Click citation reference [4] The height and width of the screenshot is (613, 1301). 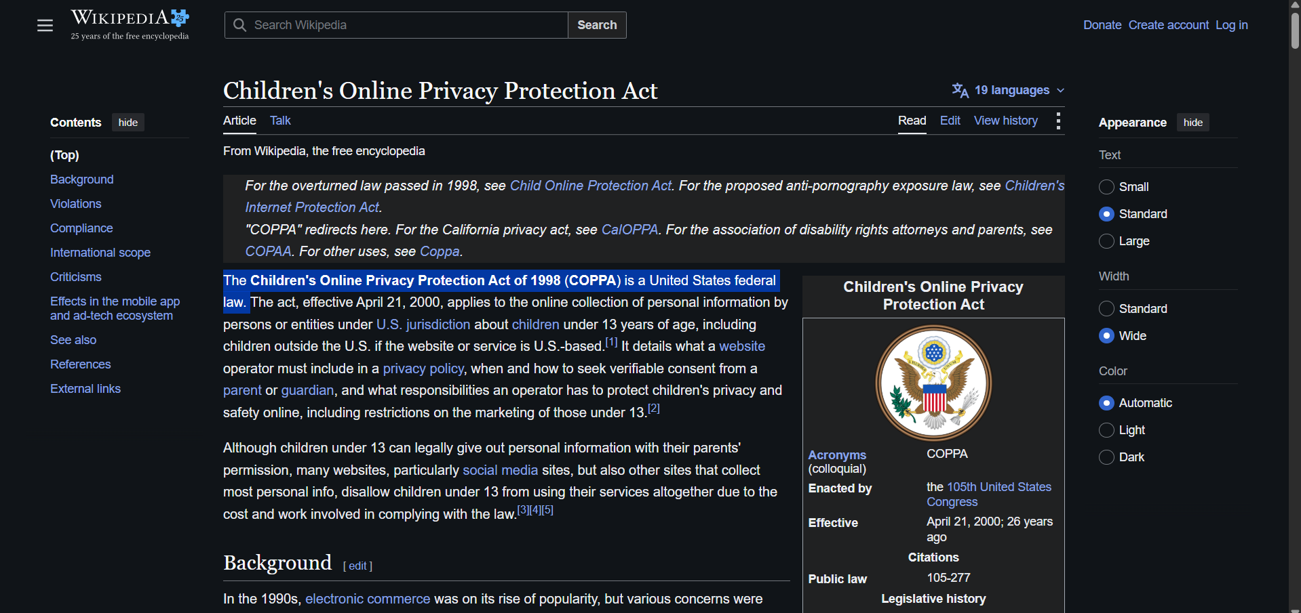tap(535, 509)
